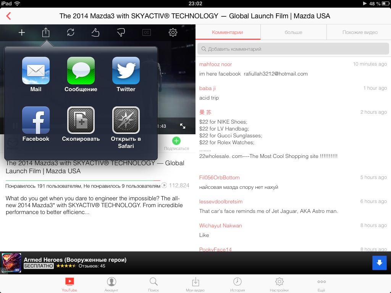Image resolution: width=391 pixels, height=293 pixels.
Task: Tap the 'acid trip' comment
Action: [x=209, y=98]
